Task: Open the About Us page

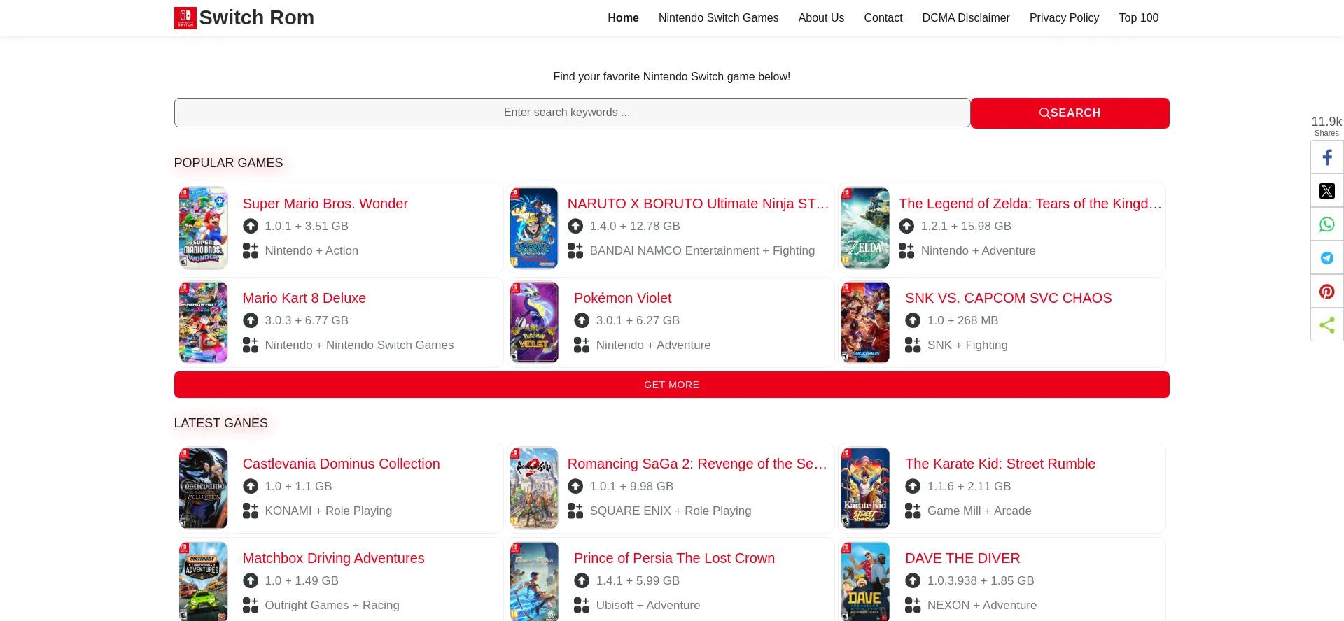Action: tap(821, 18)
